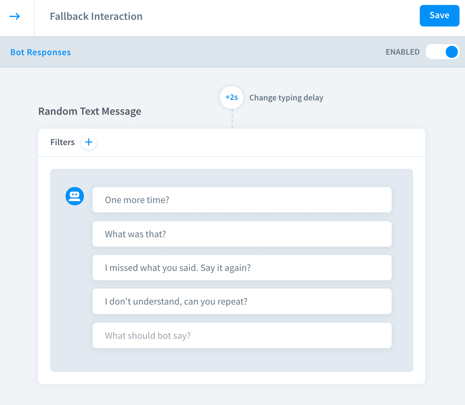The height and width of the screenshot is (405, 465).
Task: Click the blue bot avatar icon
Action: pos(75,196)
